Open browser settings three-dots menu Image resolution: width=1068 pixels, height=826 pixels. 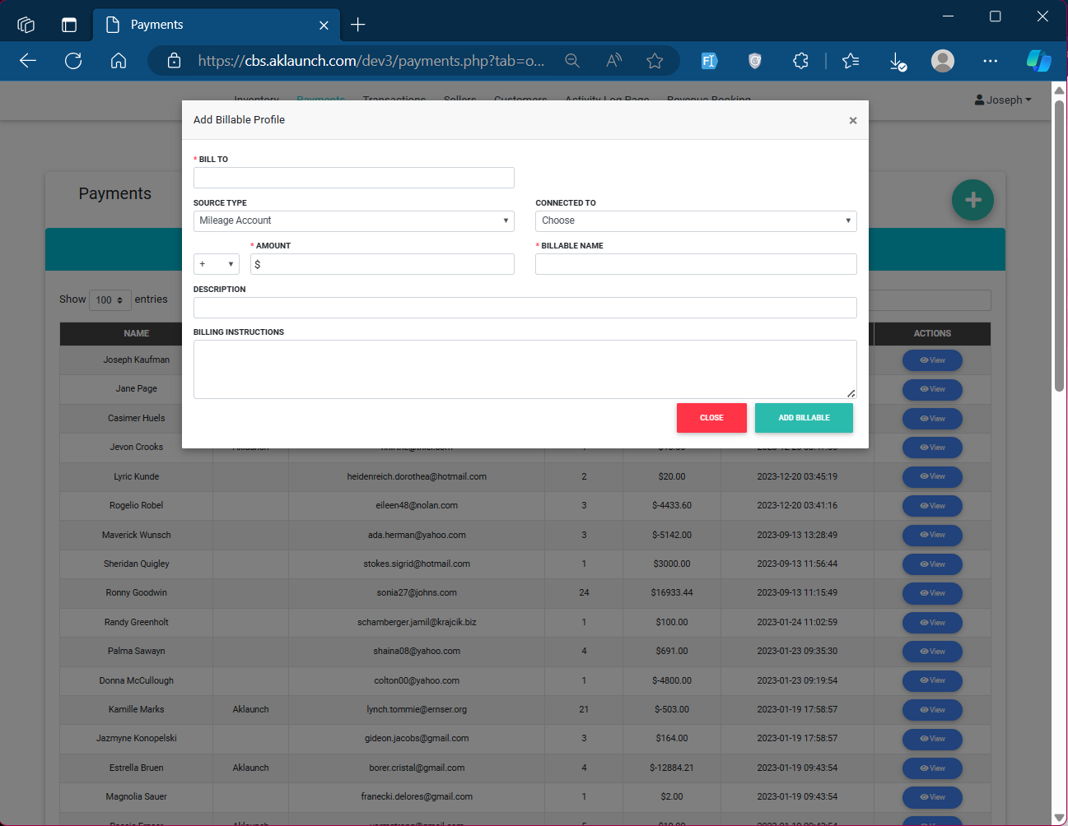tap(990, 61)
